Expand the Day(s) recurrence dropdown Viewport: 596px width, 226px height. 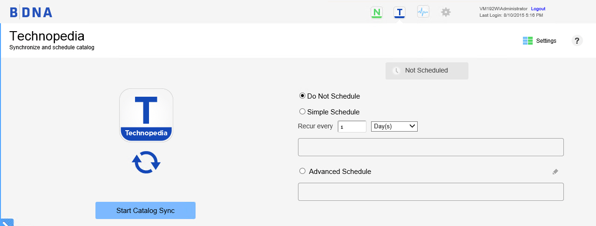[394, 126]
